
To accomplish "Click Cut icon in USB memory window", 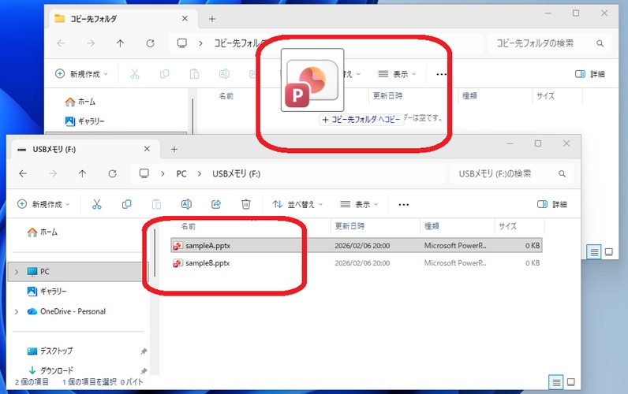I will coord(97,204).
